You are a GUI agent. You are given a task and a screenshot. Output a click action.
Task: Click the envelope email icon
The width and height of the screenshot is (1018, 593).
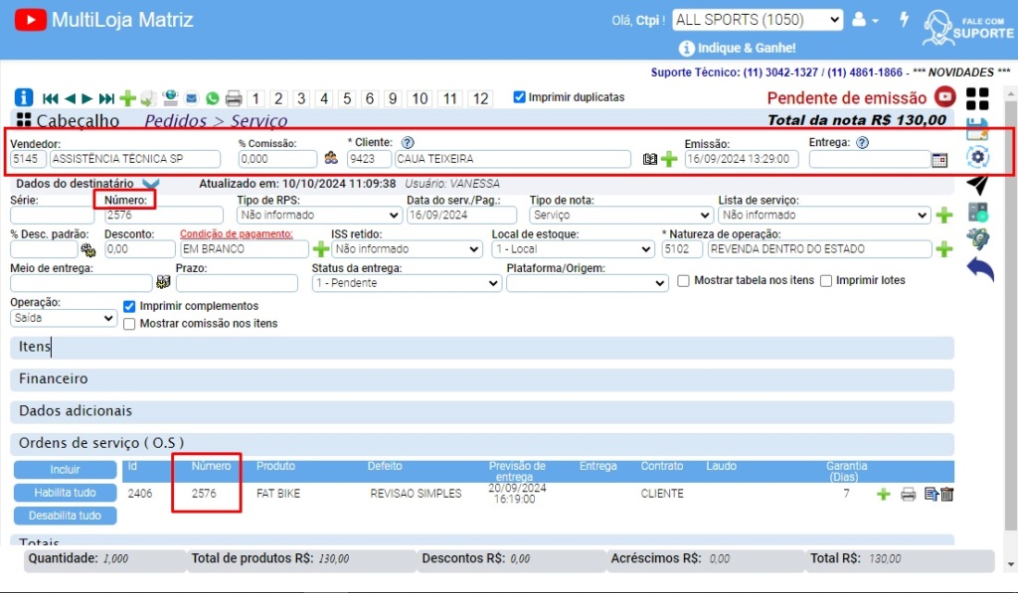(191, 98)
